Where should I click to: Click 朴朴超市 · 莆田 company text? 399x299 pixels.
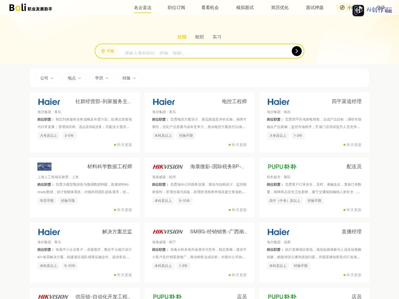279,177
